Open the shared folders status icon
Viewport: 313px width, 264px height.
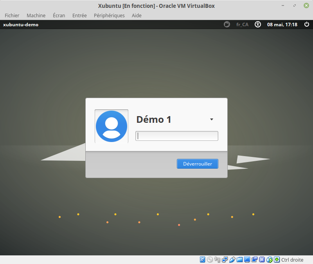point(240,259)
